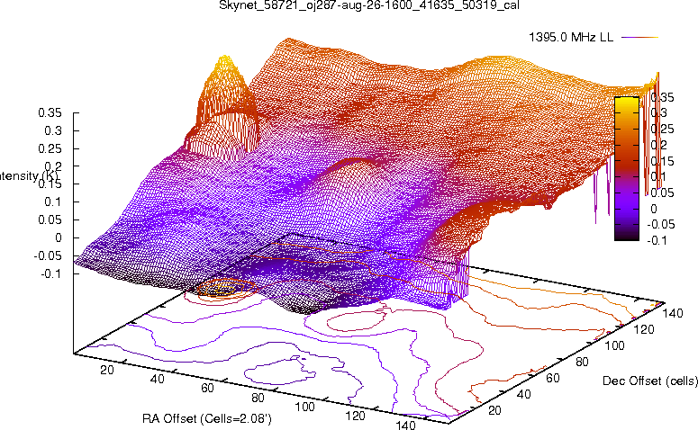Image resolution: width=698 pixels, height=430 pixels.
Task: Click the 0.05 label on the color bar
Action: (x=662, y=193)
